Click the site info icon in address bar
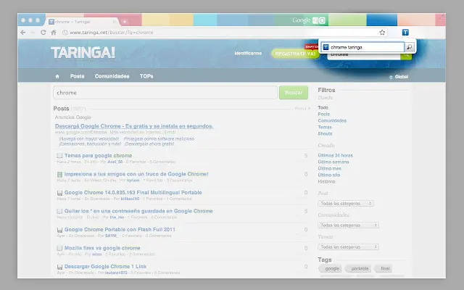 65,33
